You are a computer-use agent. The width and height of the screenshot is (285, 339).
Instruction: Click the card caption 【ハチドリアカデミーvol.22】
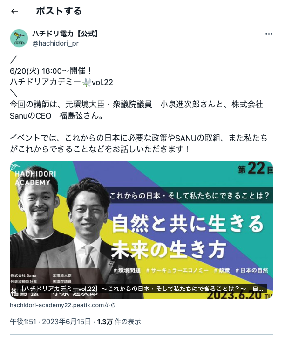[59, 289]
